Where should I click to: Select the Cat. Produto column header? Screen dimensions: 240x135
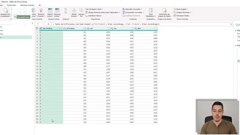(51, 28)
